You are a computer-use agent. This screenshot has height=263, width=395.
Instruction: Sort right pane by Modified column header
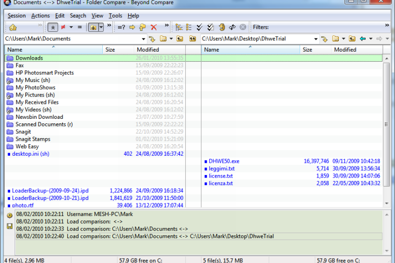tap(357, 50)
